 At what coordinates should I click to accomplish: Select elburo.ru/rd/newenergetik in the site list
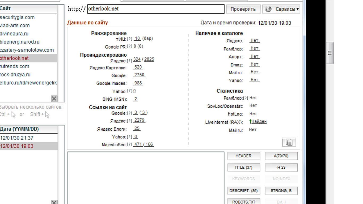[28, 83]
